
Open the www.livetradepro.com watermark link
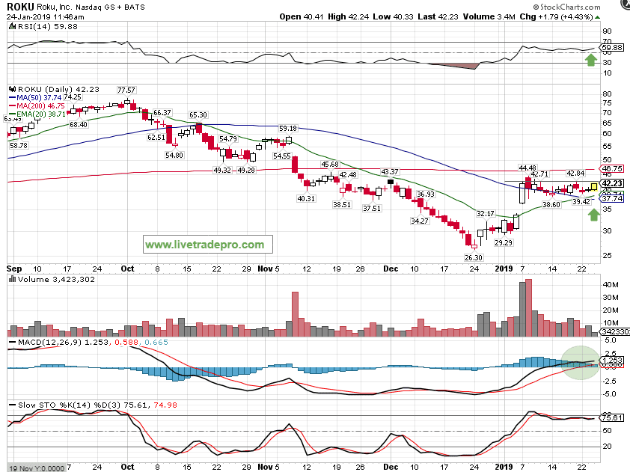(204, 245)
